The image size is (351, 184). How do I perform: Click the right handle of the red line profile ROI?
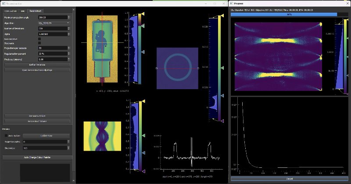[198, 68]
